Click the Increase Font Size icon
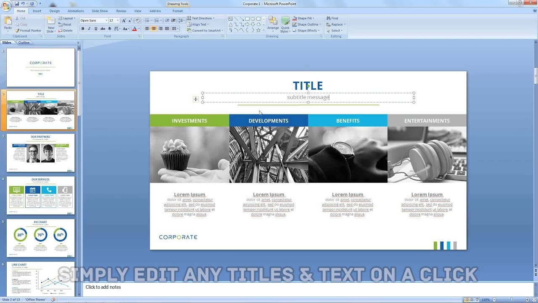Screen dimensions: 538x303 (x=124, y=20)
